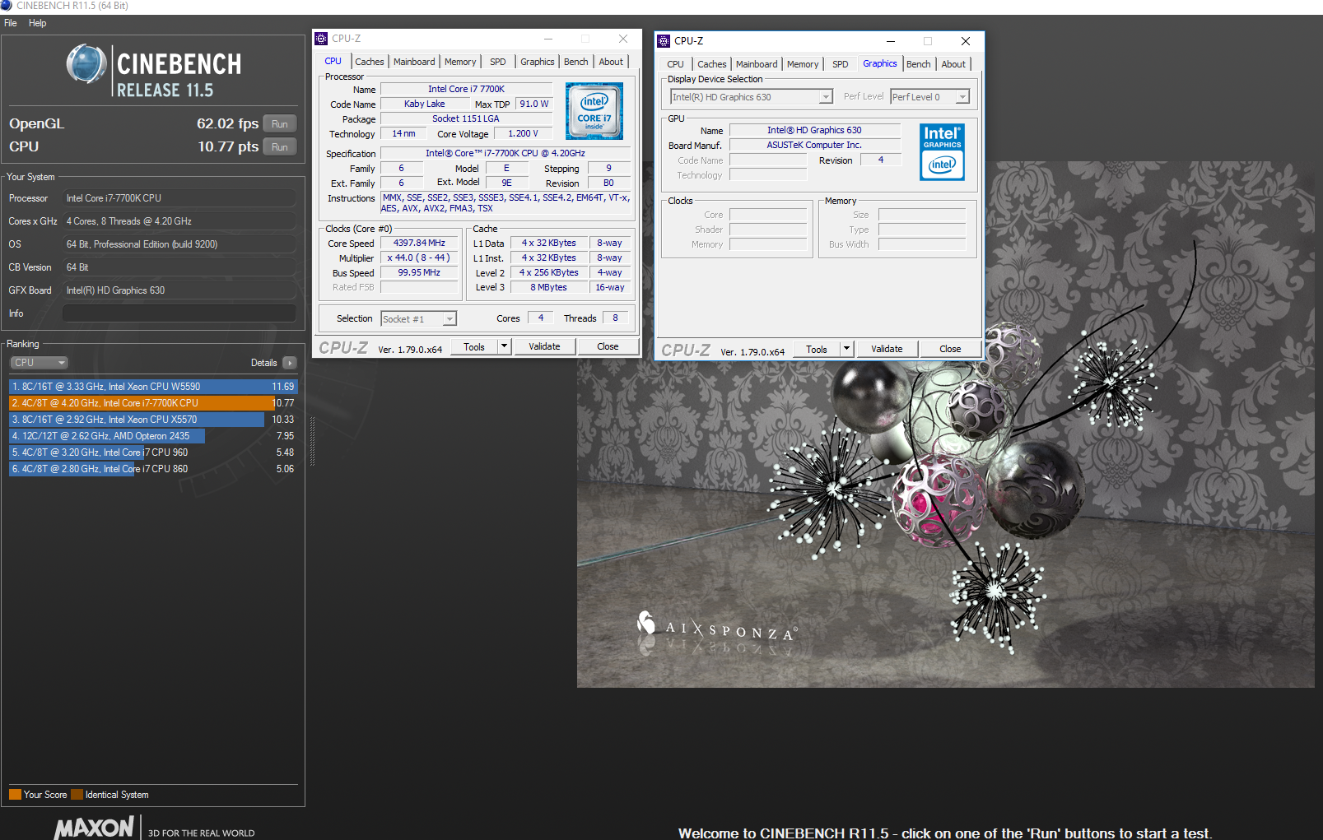Select ranking row Xeon CPU X5570
The image size is (1323, 840).
pyautogui.click(x=153, y=420)
